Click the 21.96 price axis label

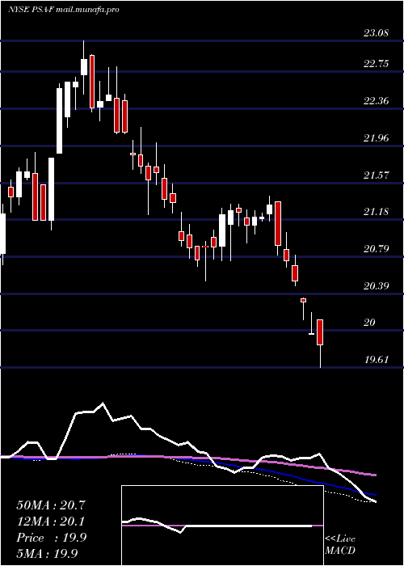pyautogui.click(x=376, y=138)
